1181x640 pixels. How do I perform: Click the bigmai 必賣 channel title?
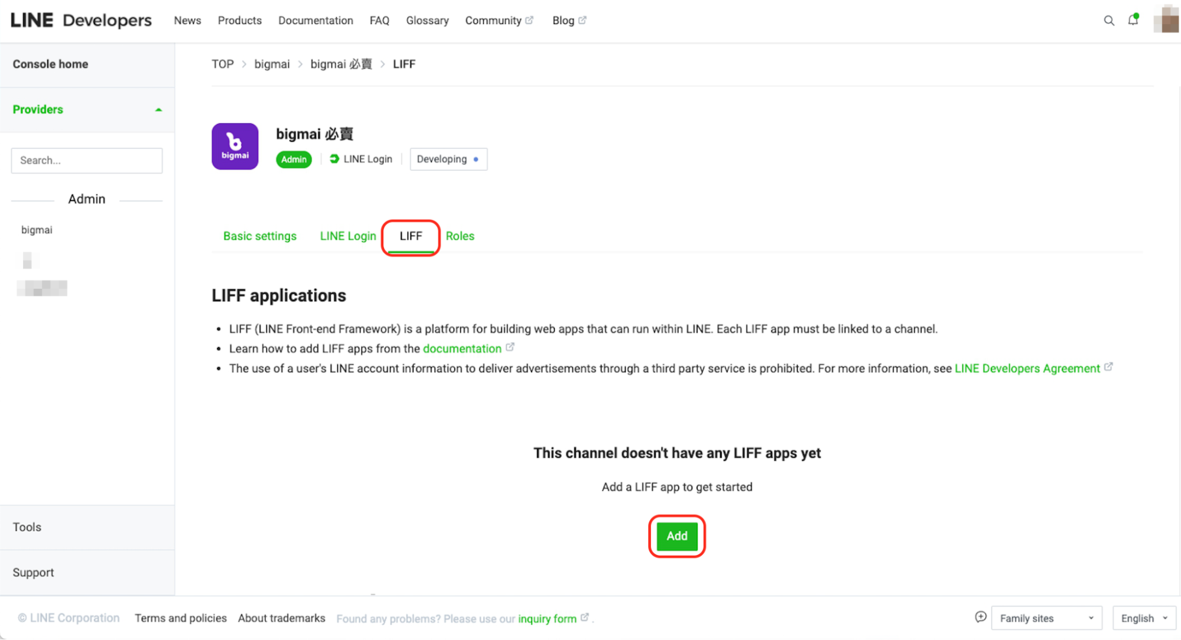point(314,134)
